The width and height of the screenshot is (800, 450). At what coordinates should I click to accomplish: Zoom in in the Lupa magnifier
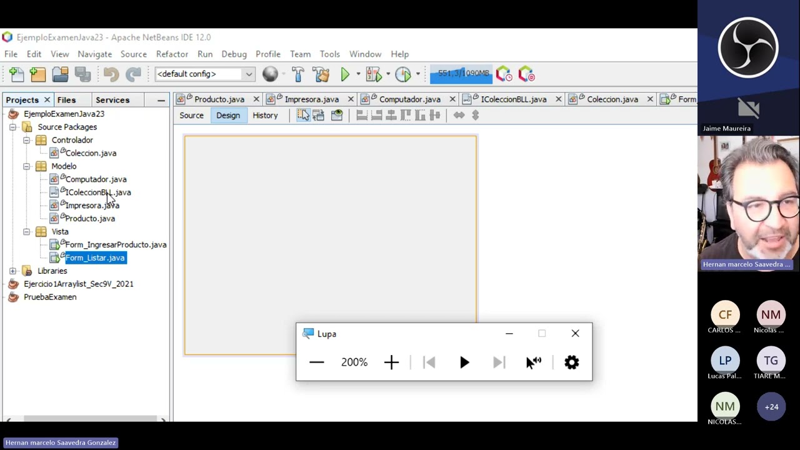[x=391, y=362]
